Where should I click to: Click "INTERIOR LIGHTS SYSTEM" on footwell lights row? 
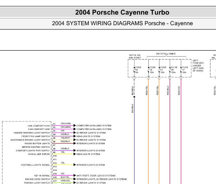[x=90, y=165]
